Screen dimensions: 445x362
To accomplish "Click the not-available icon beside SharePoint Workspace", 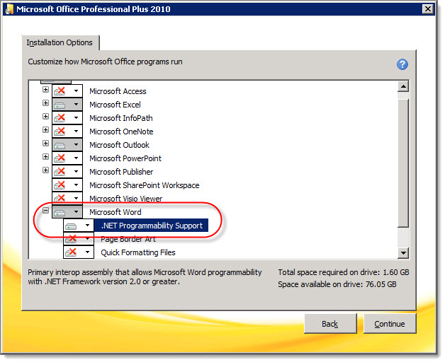I will (60, 185).
